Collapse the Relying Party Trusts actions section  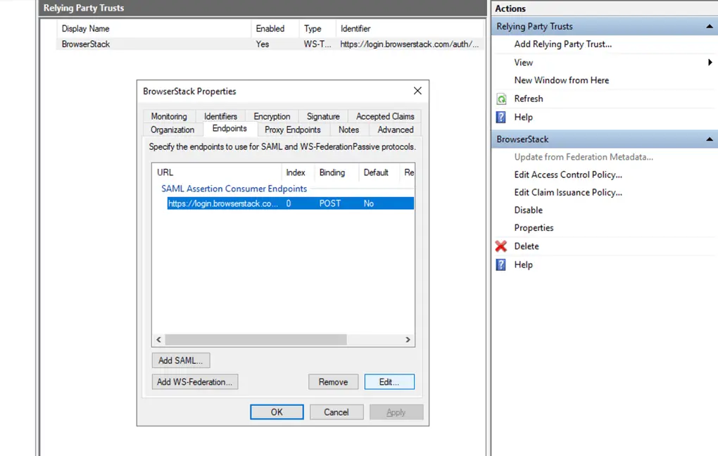[x=710, y=27]
